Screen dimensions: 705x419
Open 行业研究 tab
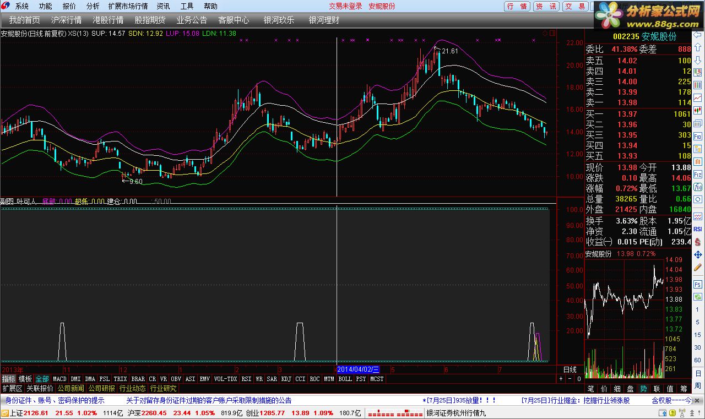pyautogui.click(x=164, y=388)
